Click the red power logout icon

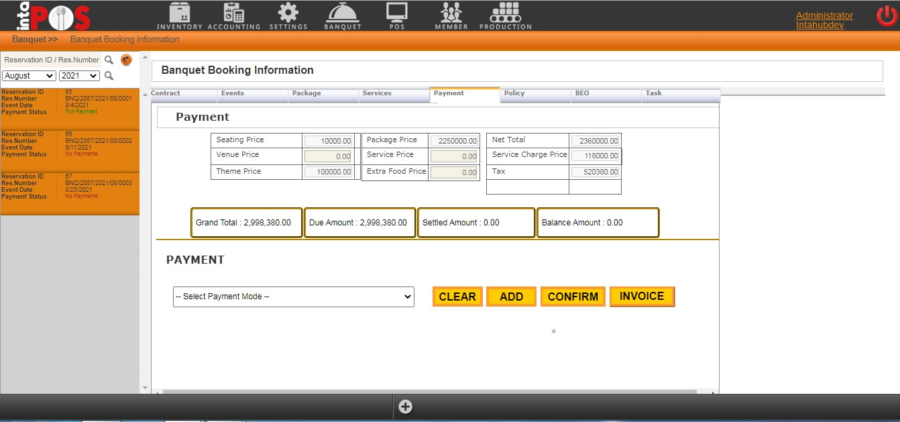pyautogui.click(x=887, y=15)
